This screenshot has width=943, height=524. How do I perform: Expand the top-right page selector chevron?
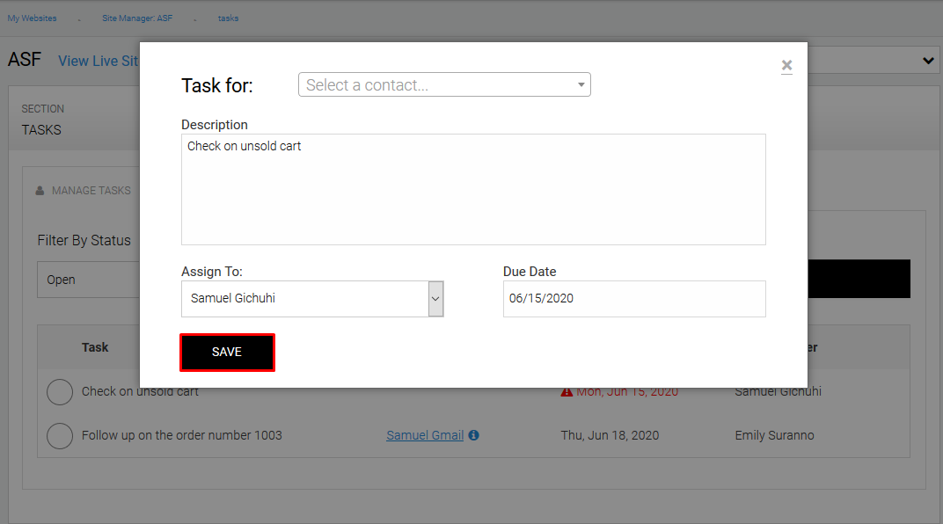click(x=928, y=61)
